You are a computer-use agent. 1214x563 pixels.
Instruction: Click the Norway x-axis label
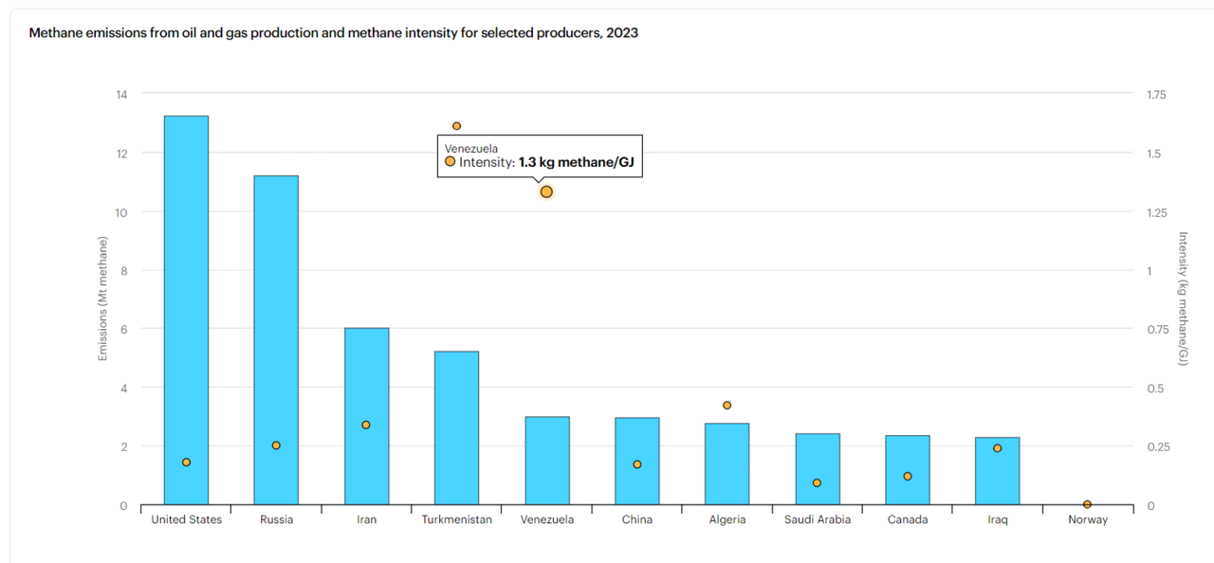pos(1088,520)
